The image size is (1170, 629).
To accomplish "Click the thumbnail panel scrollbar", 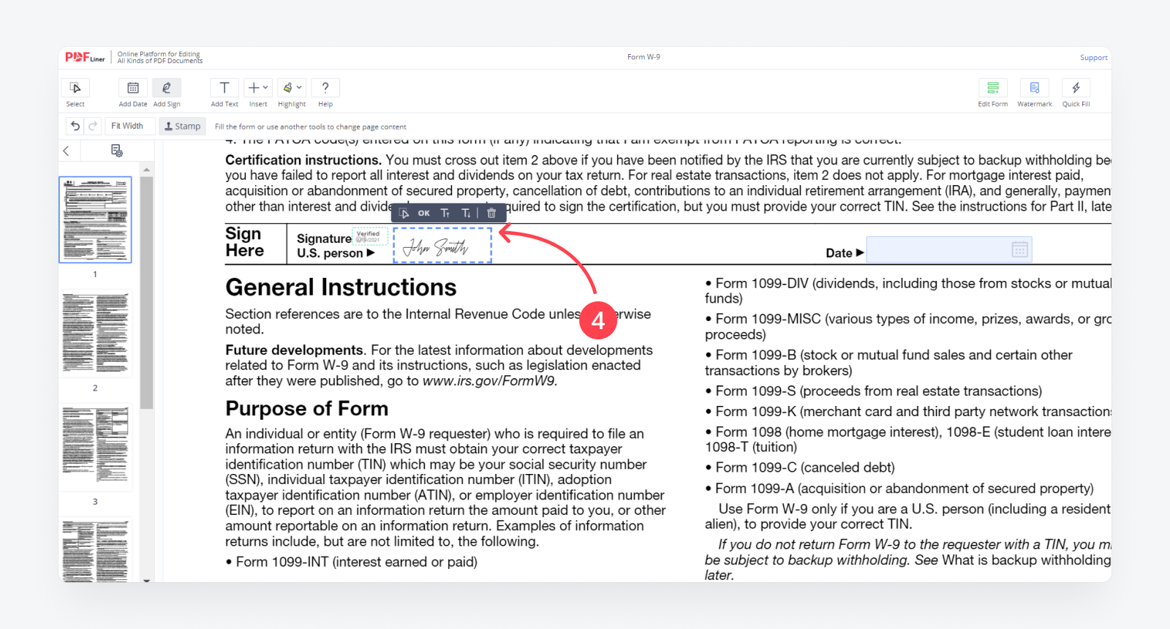I will coord(146,293).
